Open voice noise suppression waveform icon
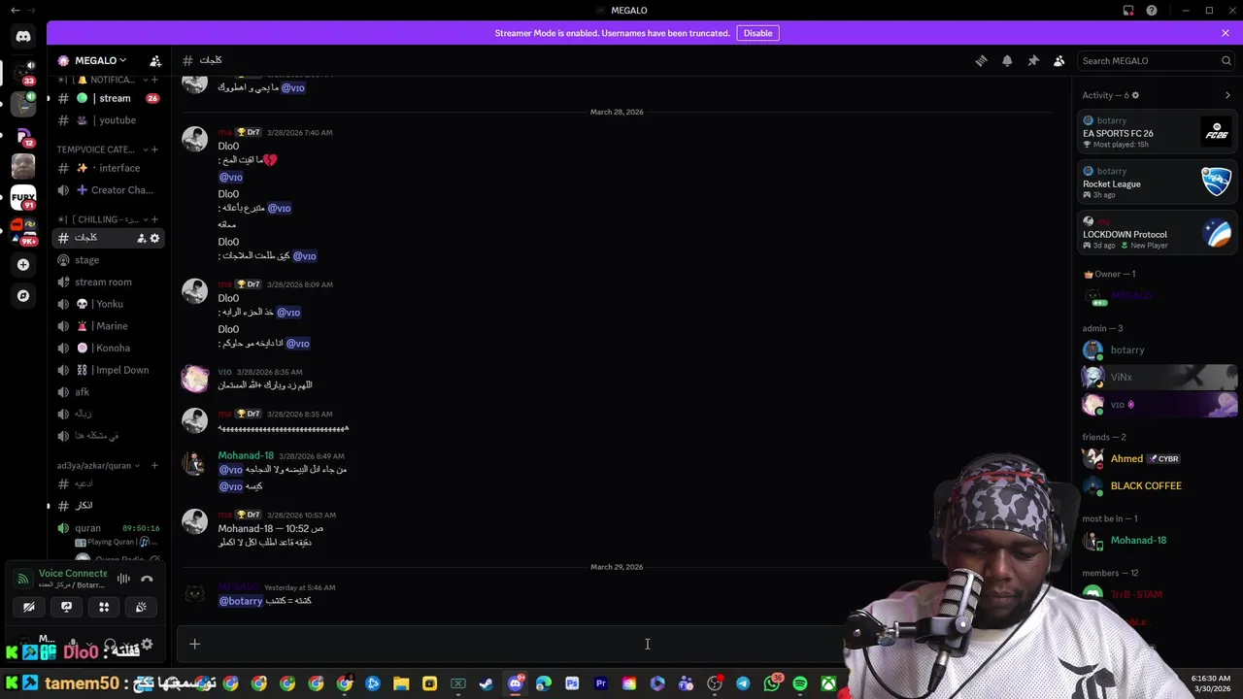The width and height of the screenshot is (1243, 699). pyautogui.click(x=123, y=579)
